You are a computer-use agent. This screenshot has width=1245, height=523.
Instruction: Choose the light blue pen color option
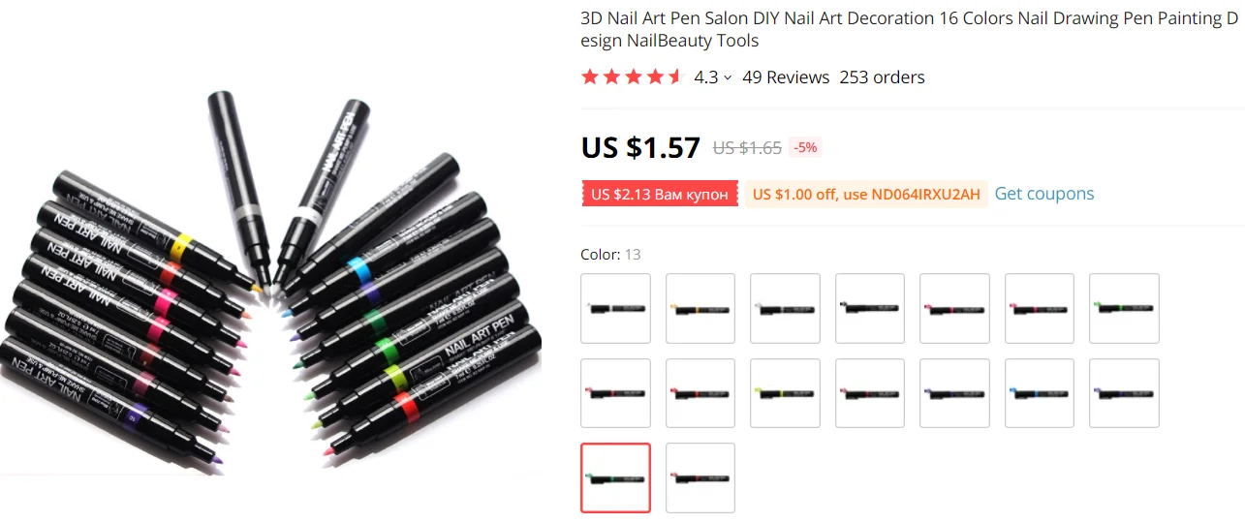point(1040,393)
